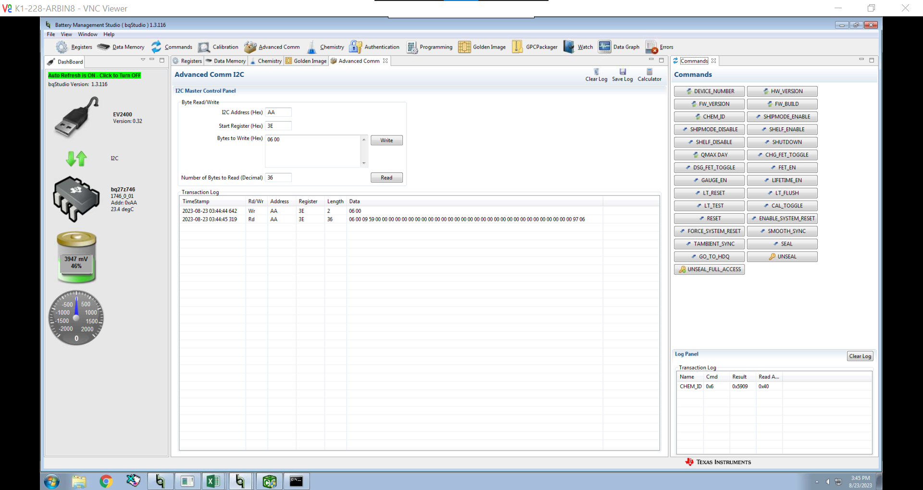
Task: Toggle the DSG_FET_TOGGLE command
Action: [x=709, y=168]
